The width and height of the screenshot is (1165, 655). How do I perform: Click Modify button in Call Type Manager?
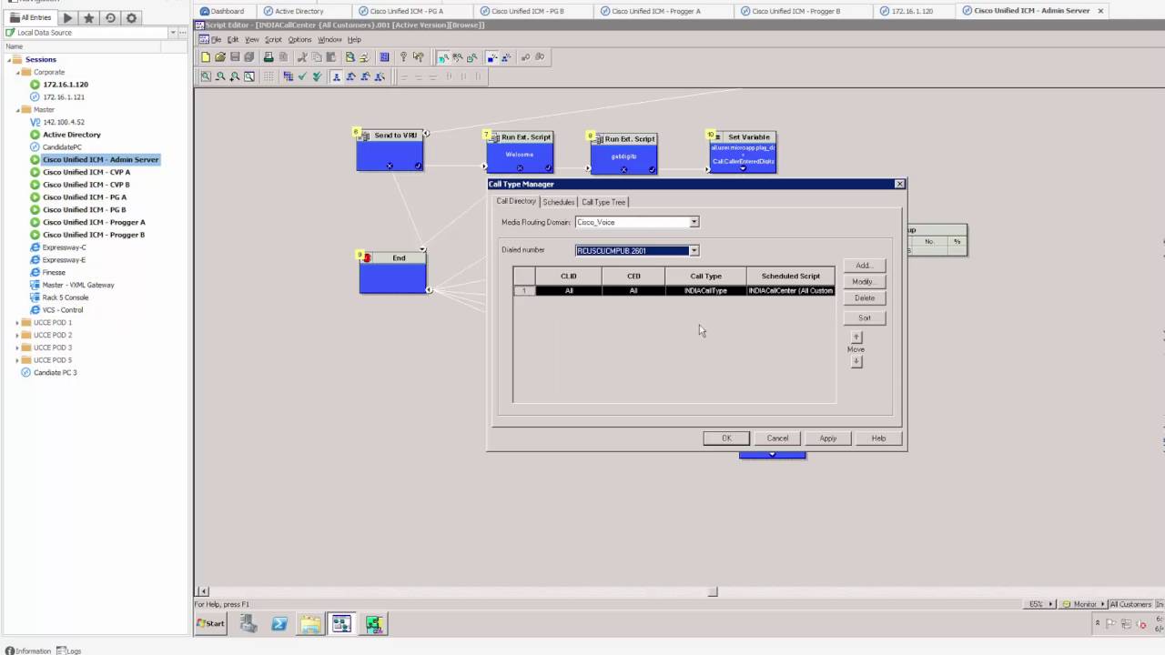point(864,282)
